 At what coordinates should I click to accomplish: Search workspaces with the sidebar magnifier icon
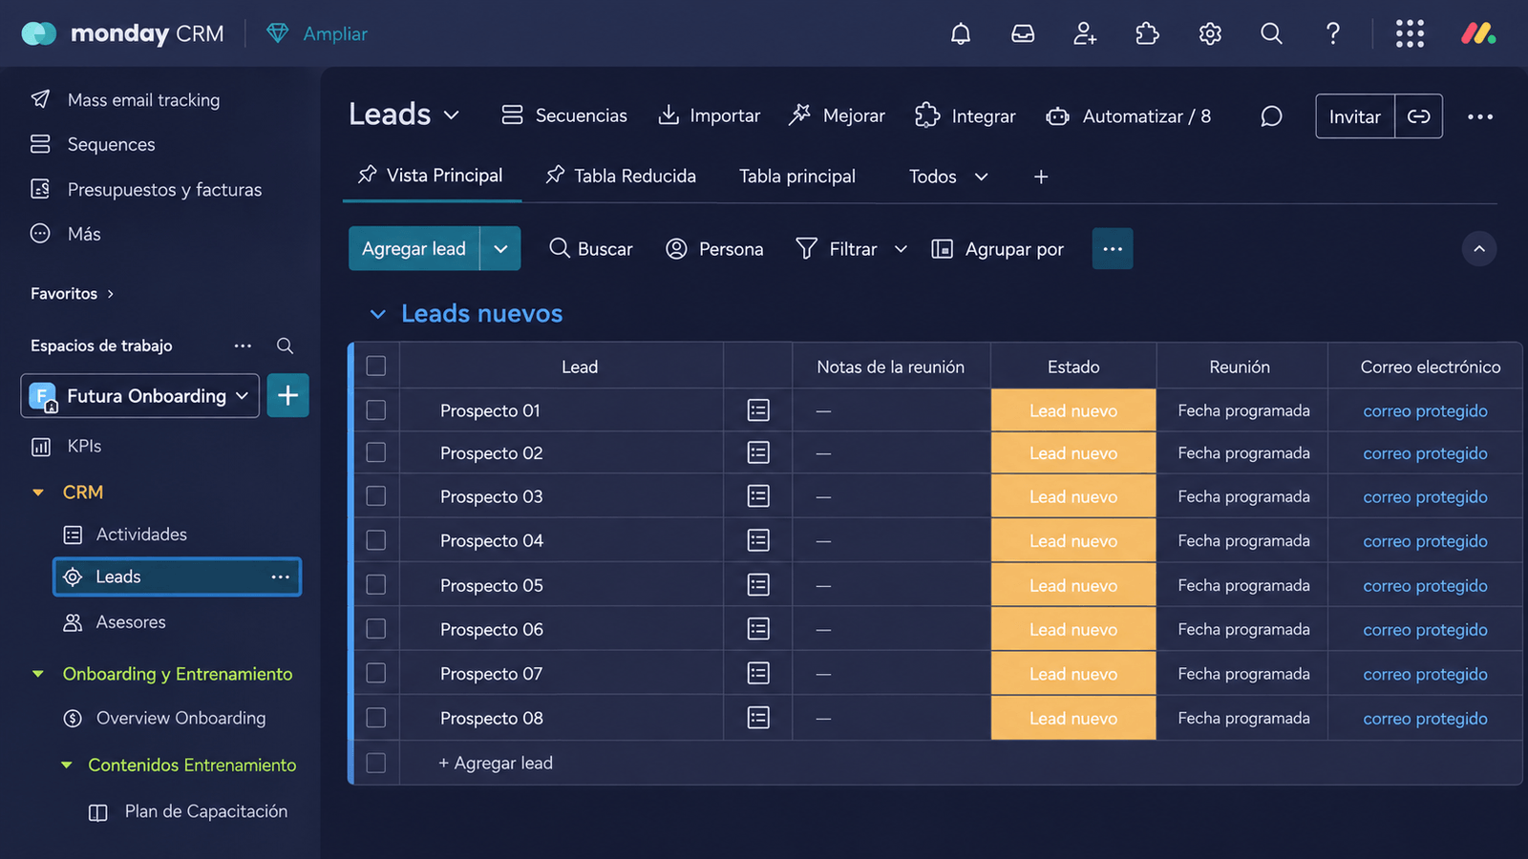pos(285,346)
